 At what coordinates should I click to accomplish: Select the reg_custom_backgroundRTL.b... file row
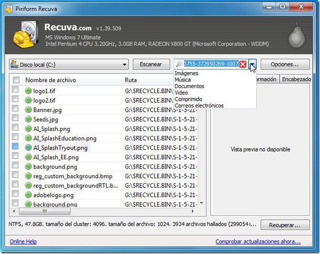(x=104, y=185)
